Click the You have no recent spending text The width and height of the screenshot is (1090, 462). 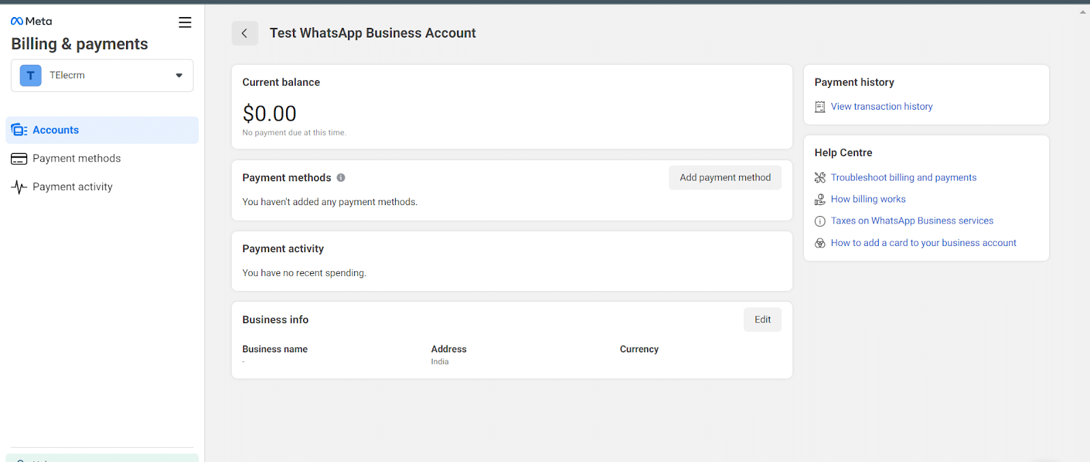[305, 273]
